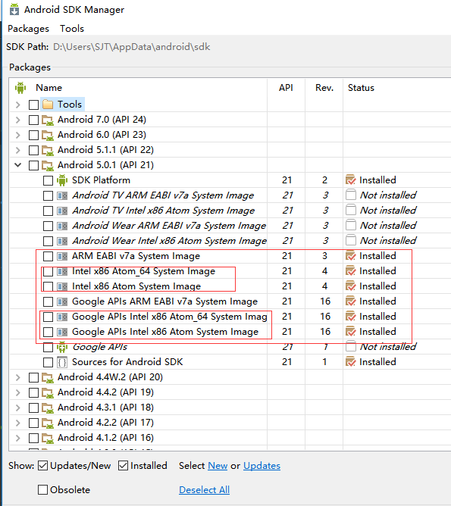This screenshot has height=506, width=451.
Task: Click the Name column header
Action: pyautogui.click(x=49, y=88)
